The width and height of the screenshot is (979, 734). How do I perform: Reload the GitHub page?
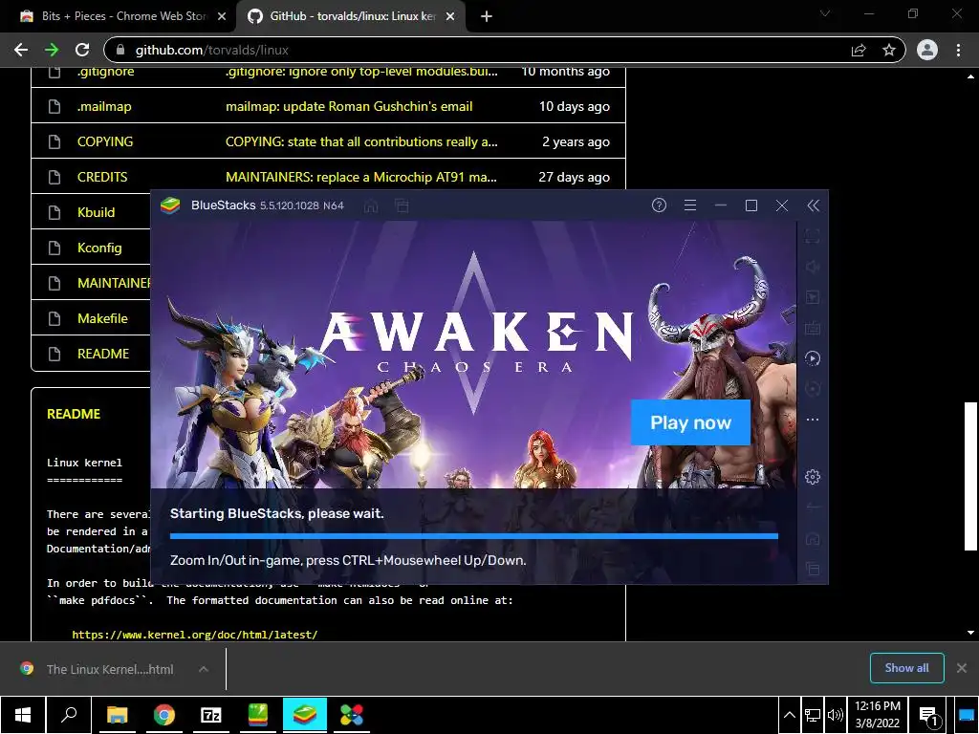click(82, 50)
